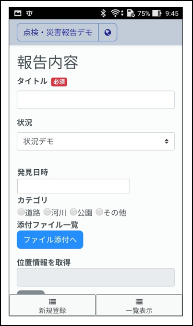This screenshot has width=193, height=326.
Task: Click the ファイル添付へ button
Action: coord(50,240)
